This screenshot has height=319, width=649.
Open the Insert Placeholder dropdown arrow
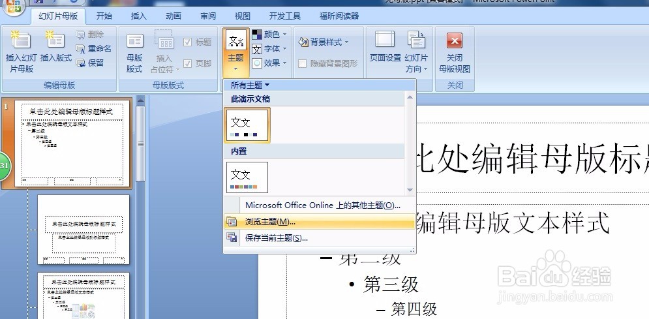pos(177,69)
